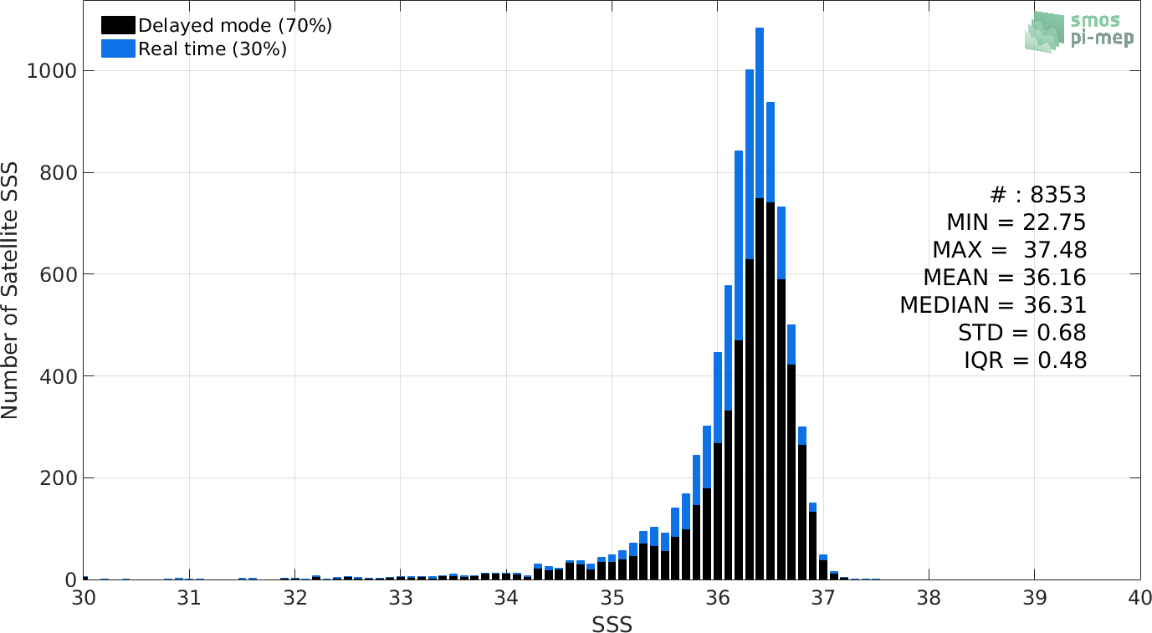Viewport: 1152px width, 633px height.
Task: Click the 'SSS' x-axis title
Action: coord(612,624)
